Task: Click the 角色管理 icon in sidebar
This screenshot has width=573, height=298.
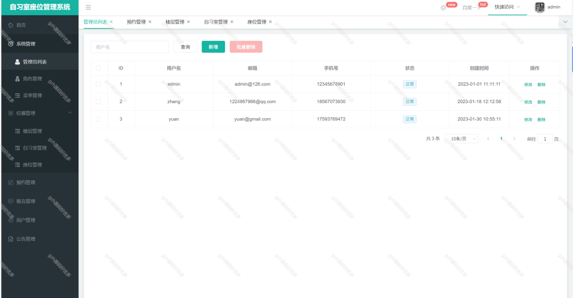Action: [17, 78]
